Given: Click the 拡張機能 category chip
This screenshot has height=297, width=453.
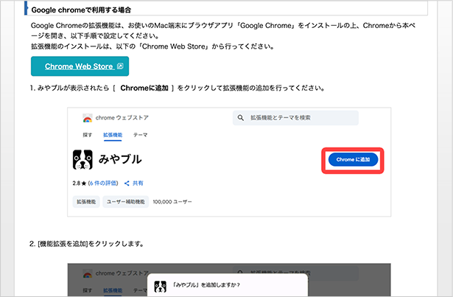Looking at the screenshot, I should (x=86, y=201).
